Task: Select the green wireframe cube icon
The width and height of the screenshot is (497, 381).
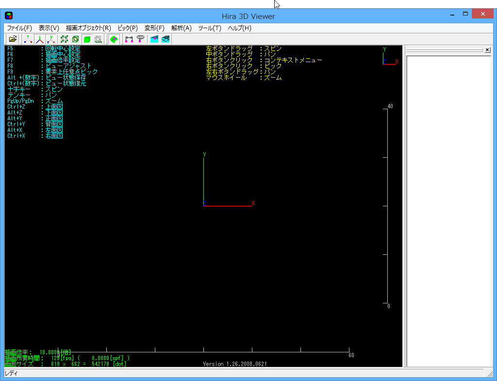Action: click(75, 39)
